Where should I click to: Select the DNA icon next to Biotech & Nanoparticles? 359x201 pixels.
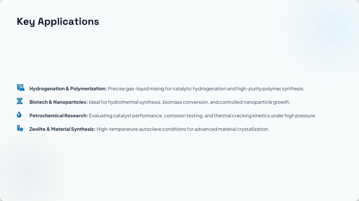click(x=20, y=101)
